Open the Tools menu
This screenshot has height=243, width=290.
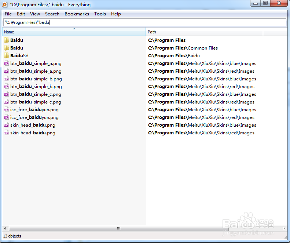[100, 14]
